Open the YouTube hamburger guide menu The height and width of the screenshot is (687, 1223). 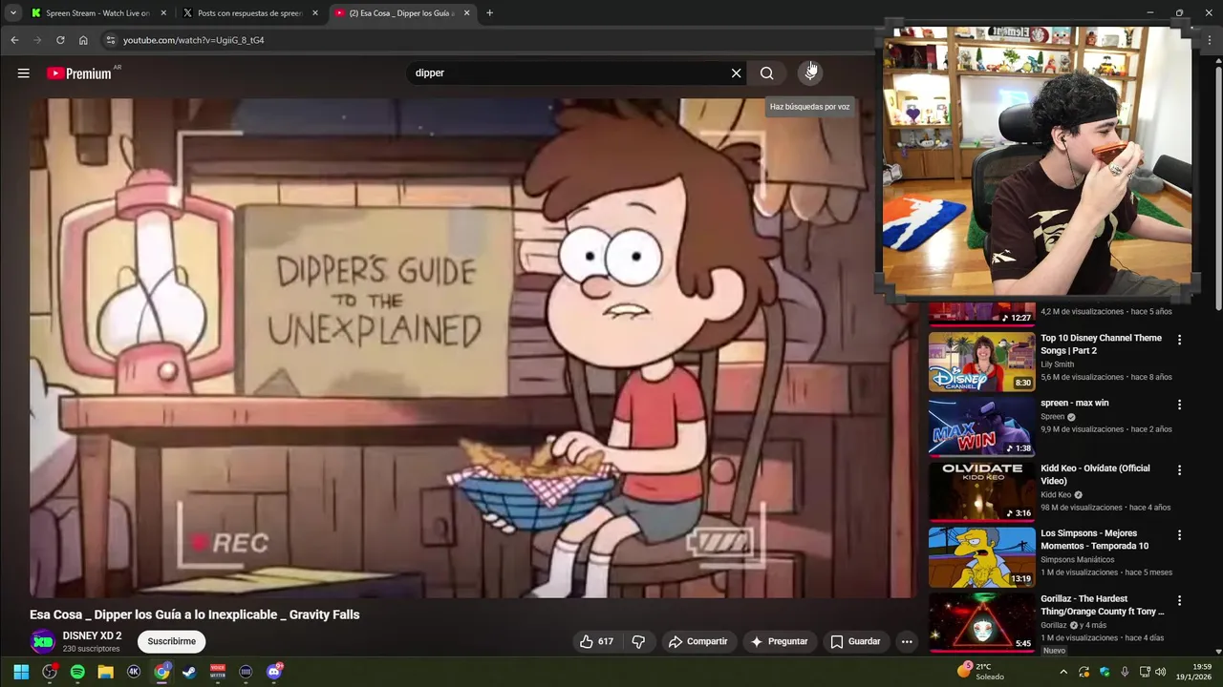tap(23, 73)
